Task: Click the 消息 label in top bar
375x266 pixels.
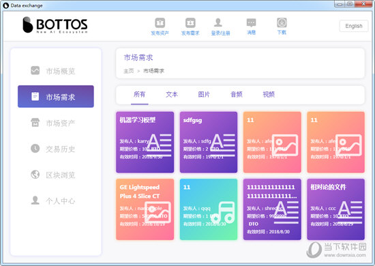Action: pyautogui.click(x=251, y=32)
